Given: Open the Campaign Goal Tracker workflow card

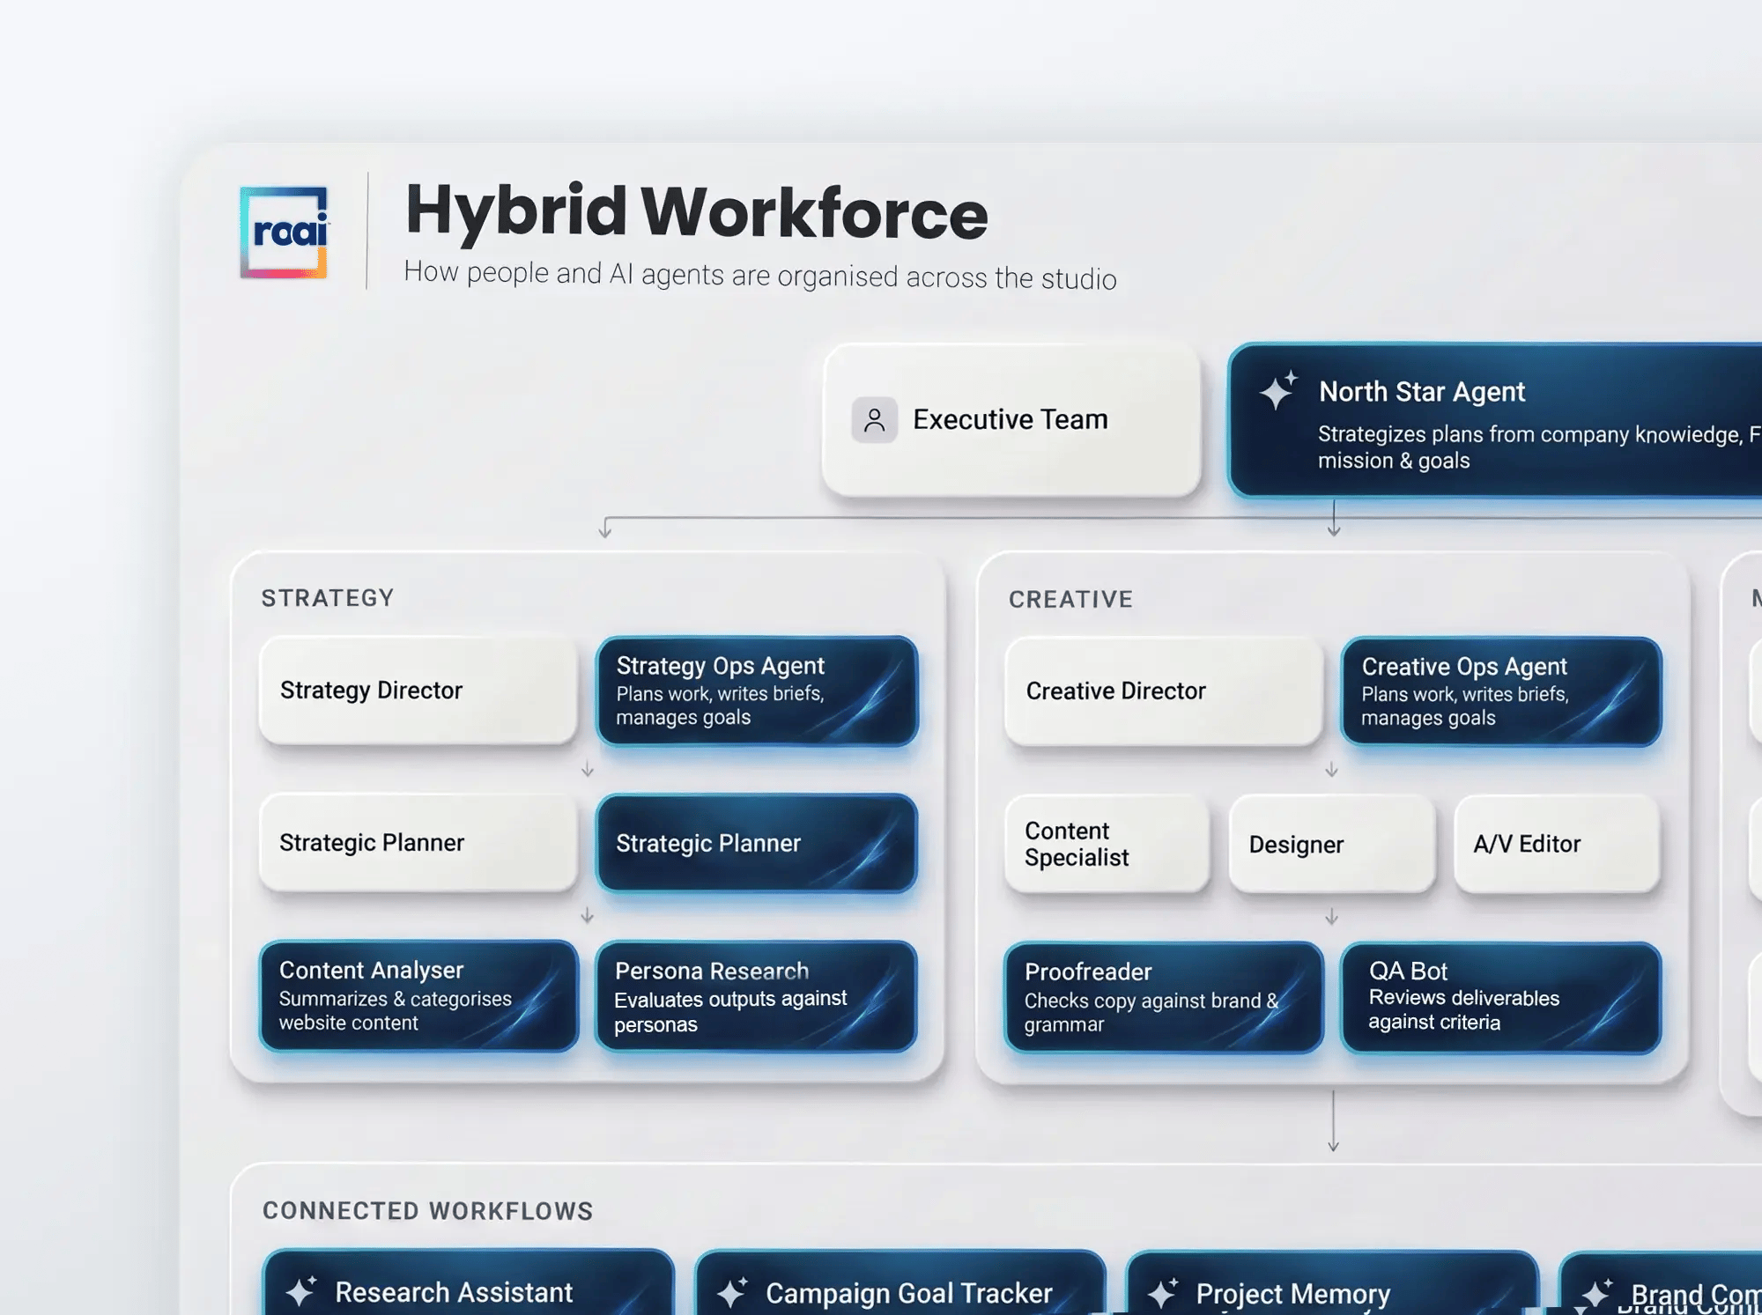Looking at the screenshot, I should tap(900, 1283).
